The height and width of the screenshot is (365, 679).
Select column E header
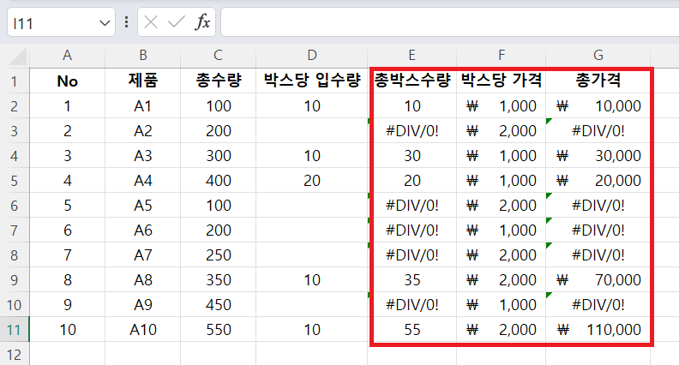click(412, 56)
